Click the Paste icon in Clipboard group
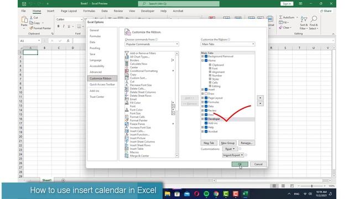The image size is (354, 199). click(x=24, y=20)
